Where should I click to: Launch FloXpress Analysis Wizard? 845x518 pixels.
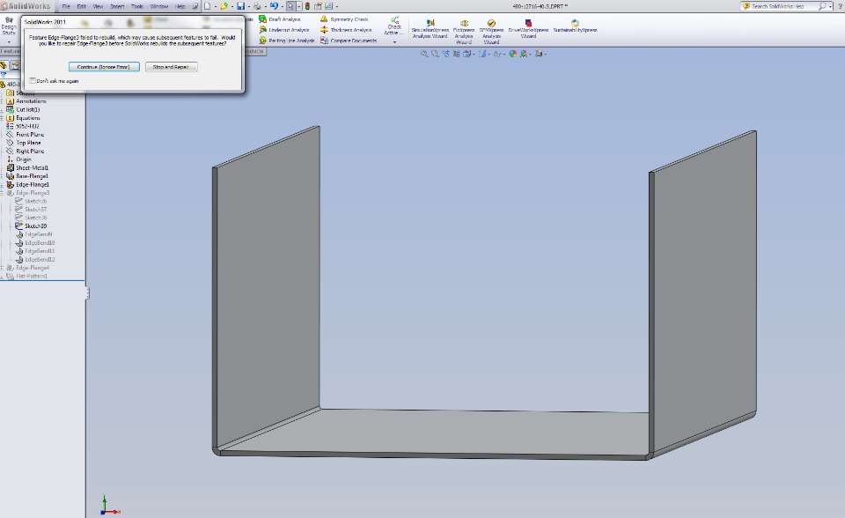coord(464,32)
